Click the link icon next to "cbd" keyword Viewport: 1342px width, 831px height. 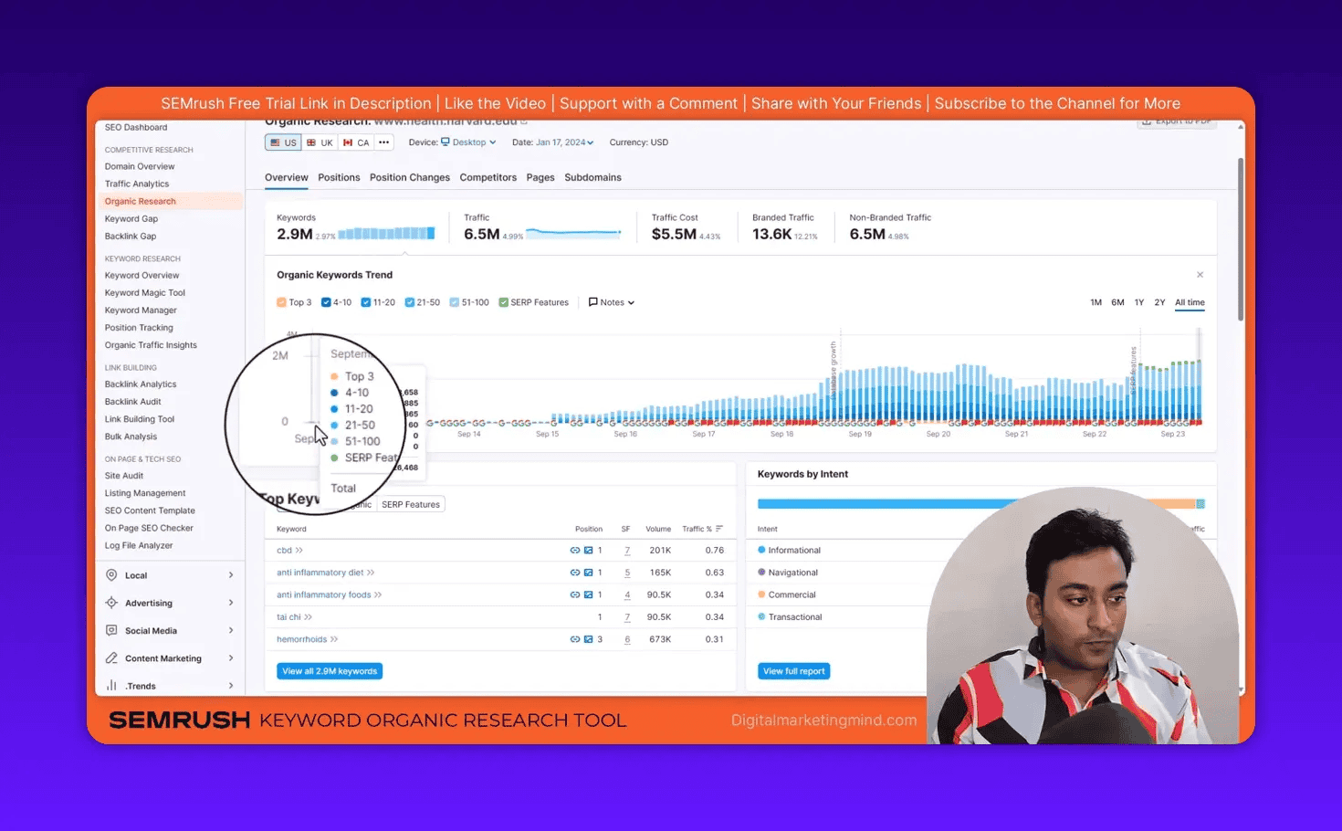[575, 550]
